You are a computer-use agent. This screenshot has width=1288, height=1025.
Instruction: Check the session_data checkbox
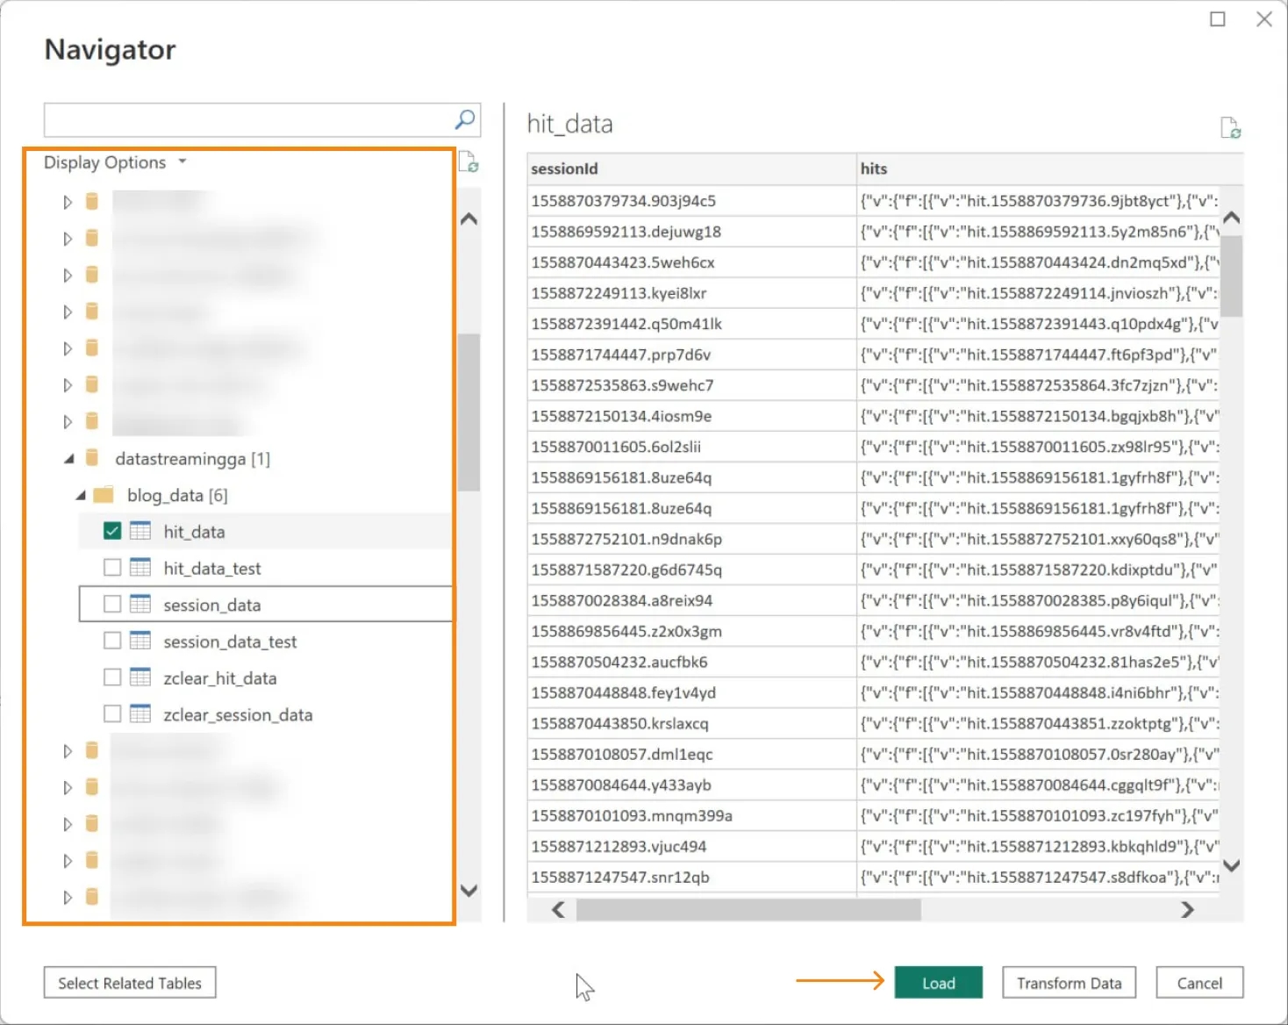(112, 605)
